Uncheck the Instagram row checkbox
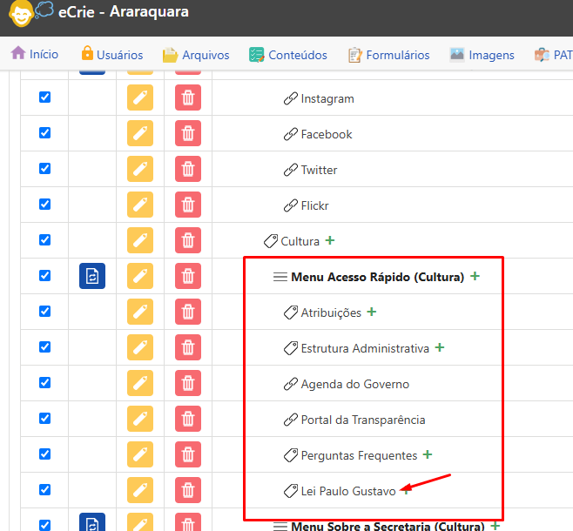Viewport: 573px width, 531px height. point(45,97)
